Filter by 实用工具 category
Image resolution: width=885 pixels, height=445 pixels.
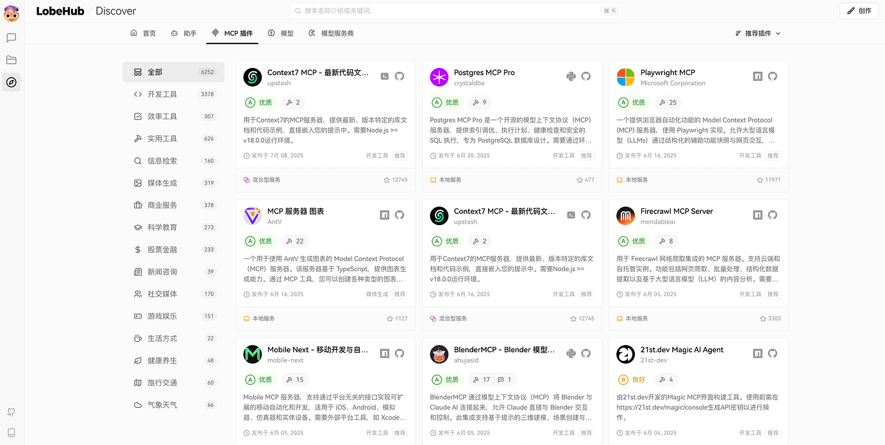[x=173, y=139]
